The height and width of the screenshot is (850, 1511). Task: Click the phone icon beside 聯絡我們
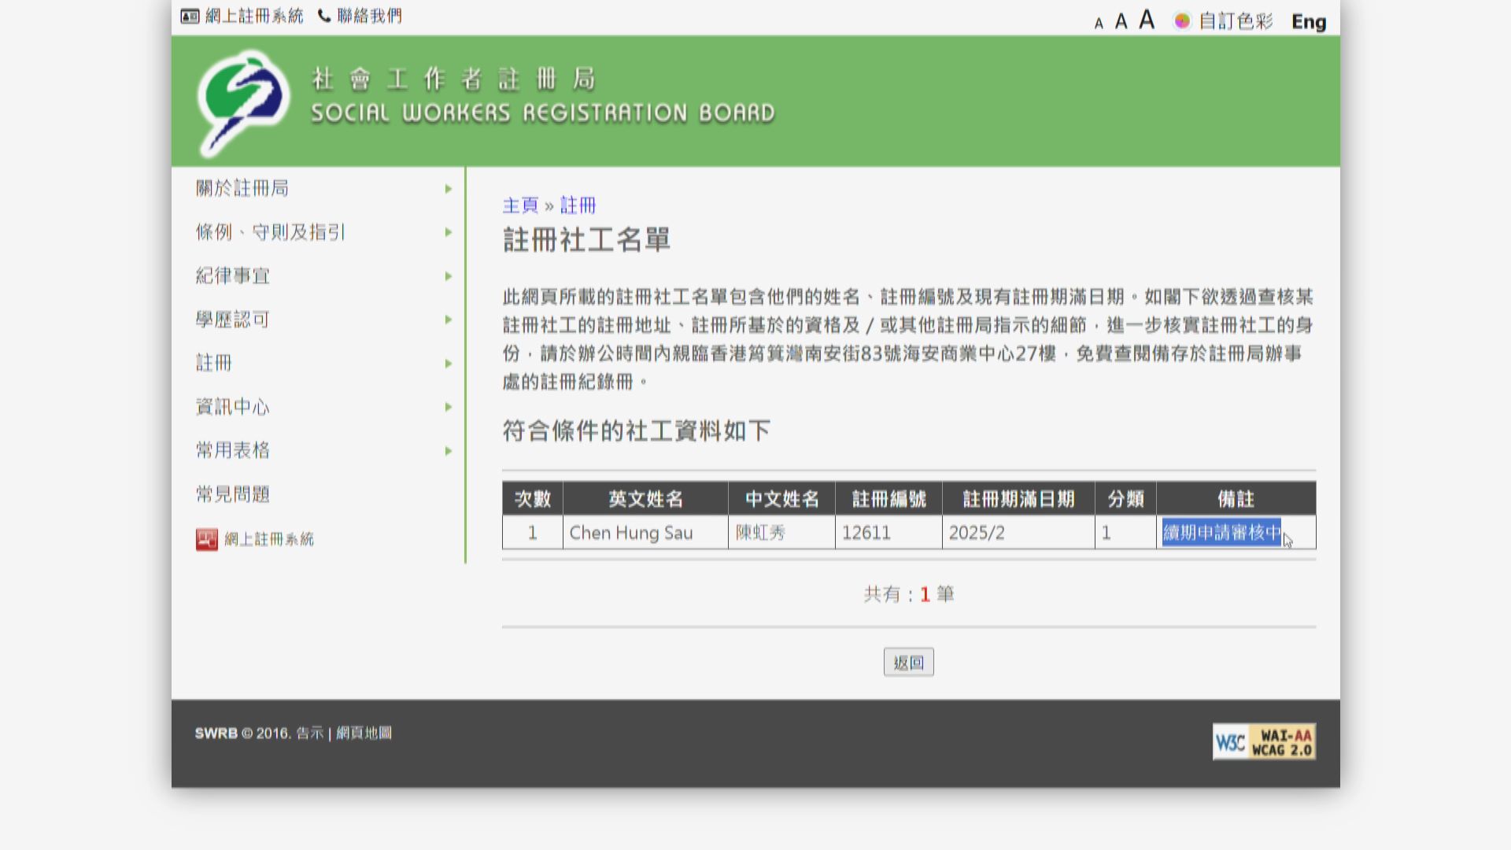(324, 16)
